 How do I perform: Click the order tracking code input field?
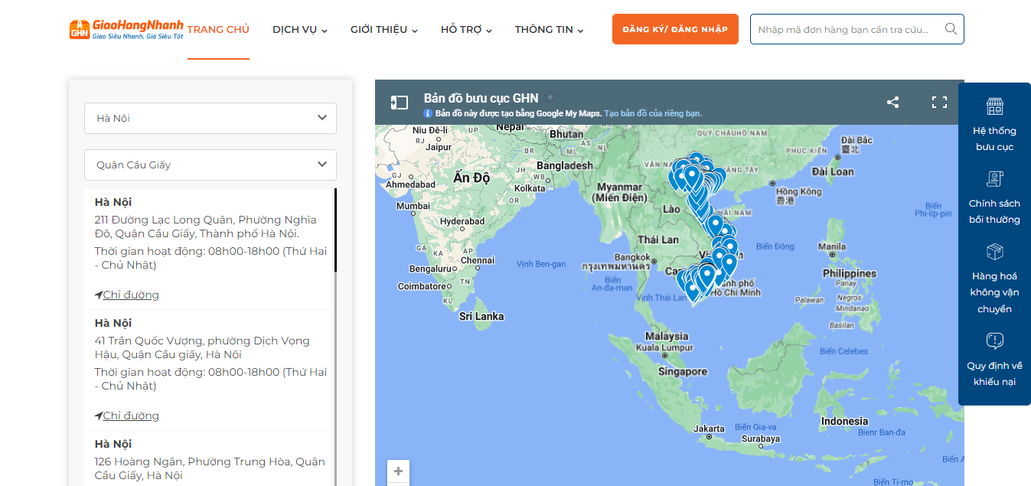(846, 29)
